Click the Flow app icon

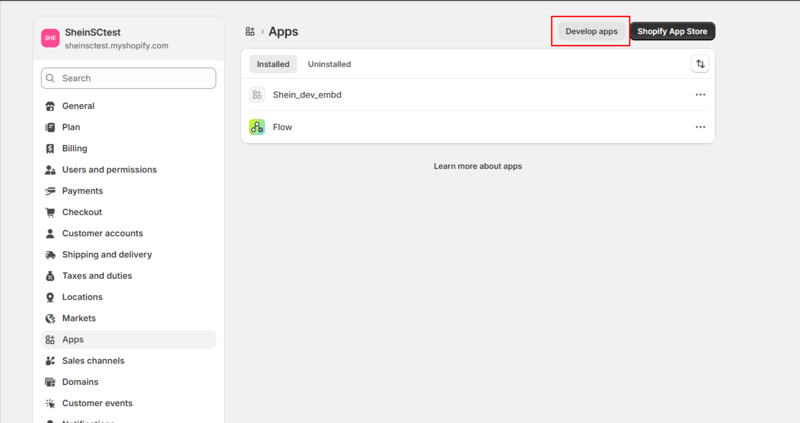click(257, 127)
